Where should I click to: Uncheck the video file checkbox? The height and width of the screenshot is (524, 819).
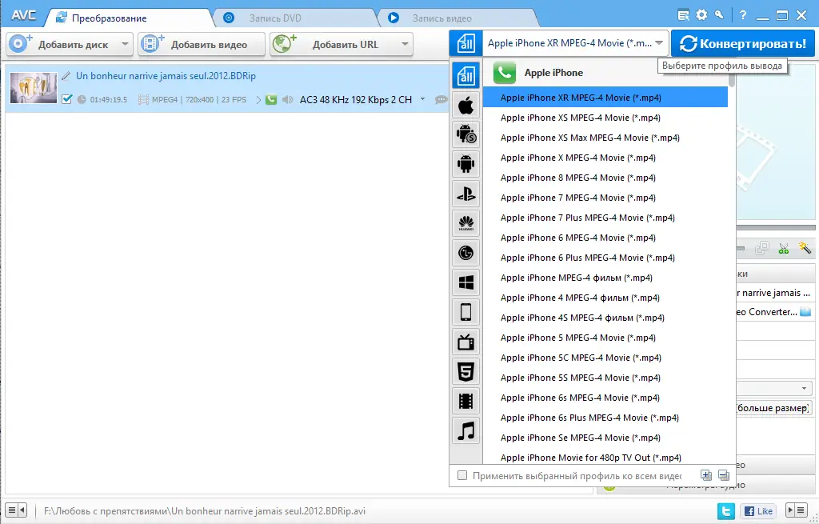(x=66, y=99)
